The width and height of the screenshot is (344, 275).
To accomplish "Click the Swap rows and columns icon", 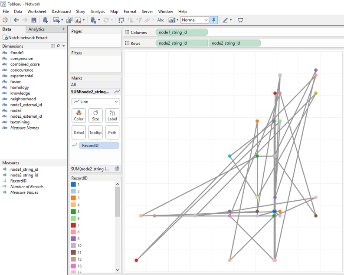I will [121, 20].
